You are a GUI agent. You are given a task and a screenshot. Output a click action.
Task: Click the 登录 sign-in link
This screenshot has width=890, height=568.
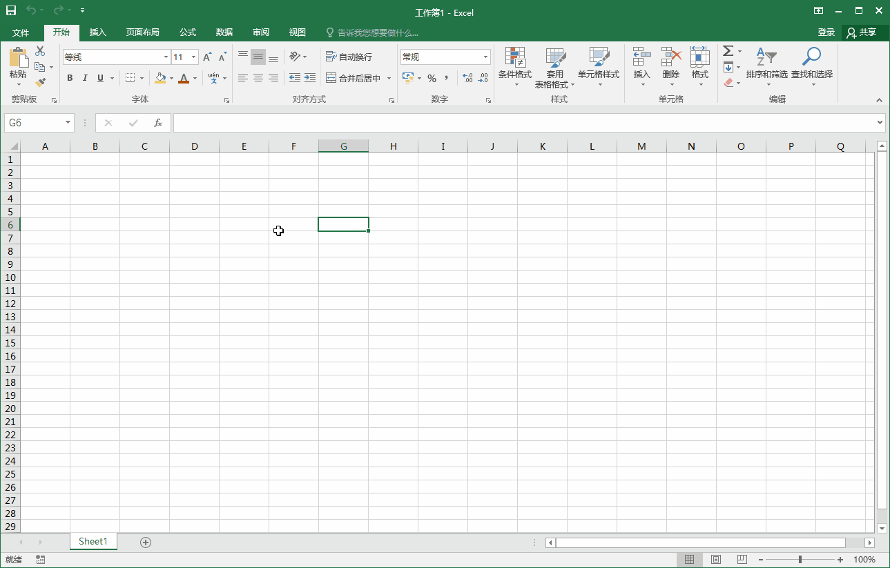coord(828,32)
